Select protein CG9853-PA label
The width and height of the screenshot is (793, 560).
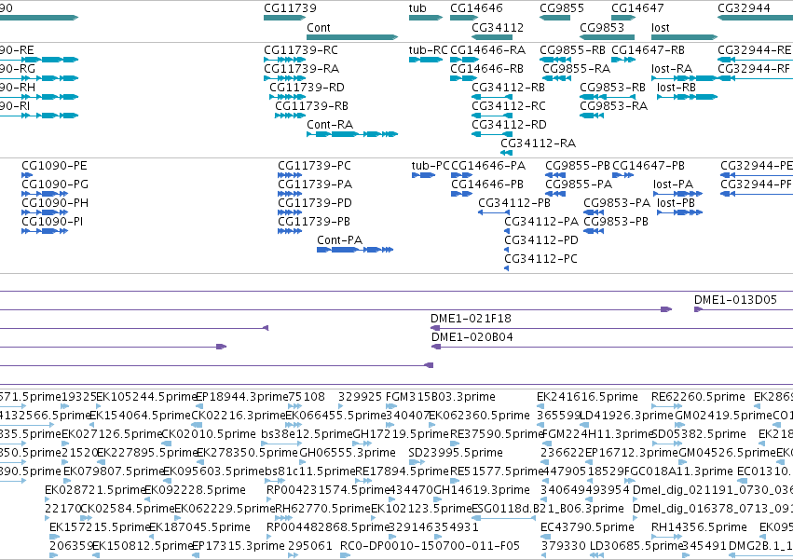(x=617, y=203)
